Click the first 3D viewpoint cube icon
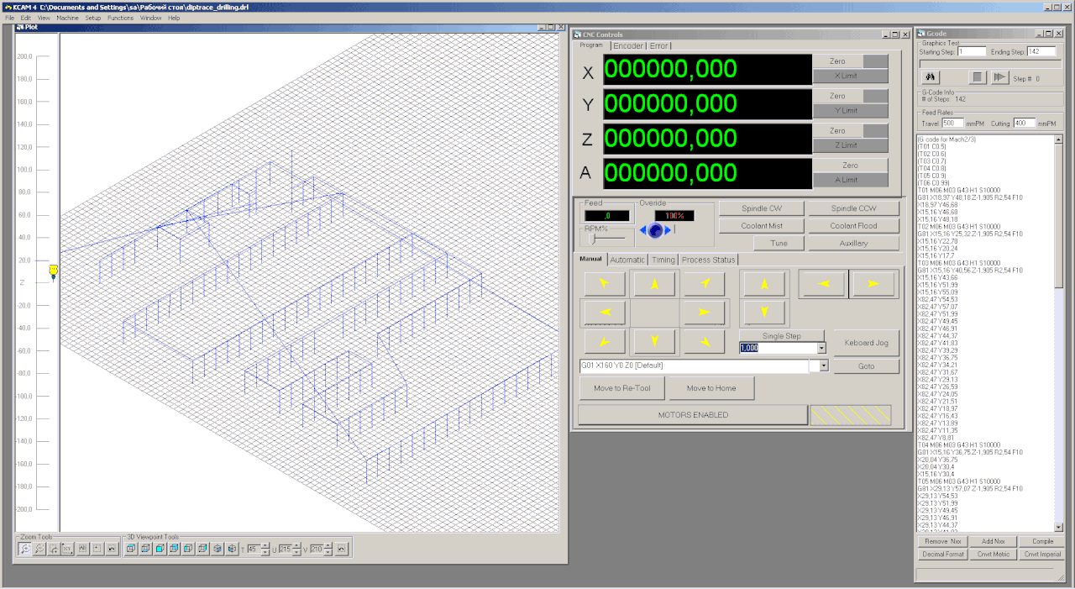Image resolution: width=1075 pixels, height=589 pixels. [x=131, y=549]
